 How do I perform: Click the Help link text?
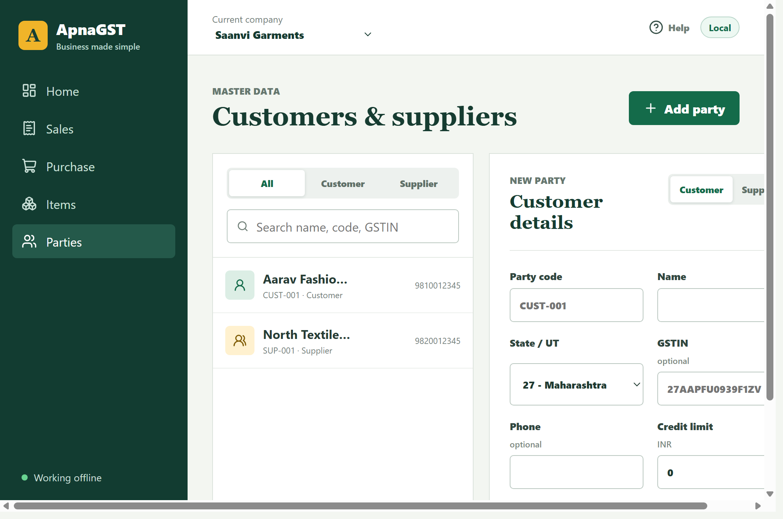(x=679, y=28)
